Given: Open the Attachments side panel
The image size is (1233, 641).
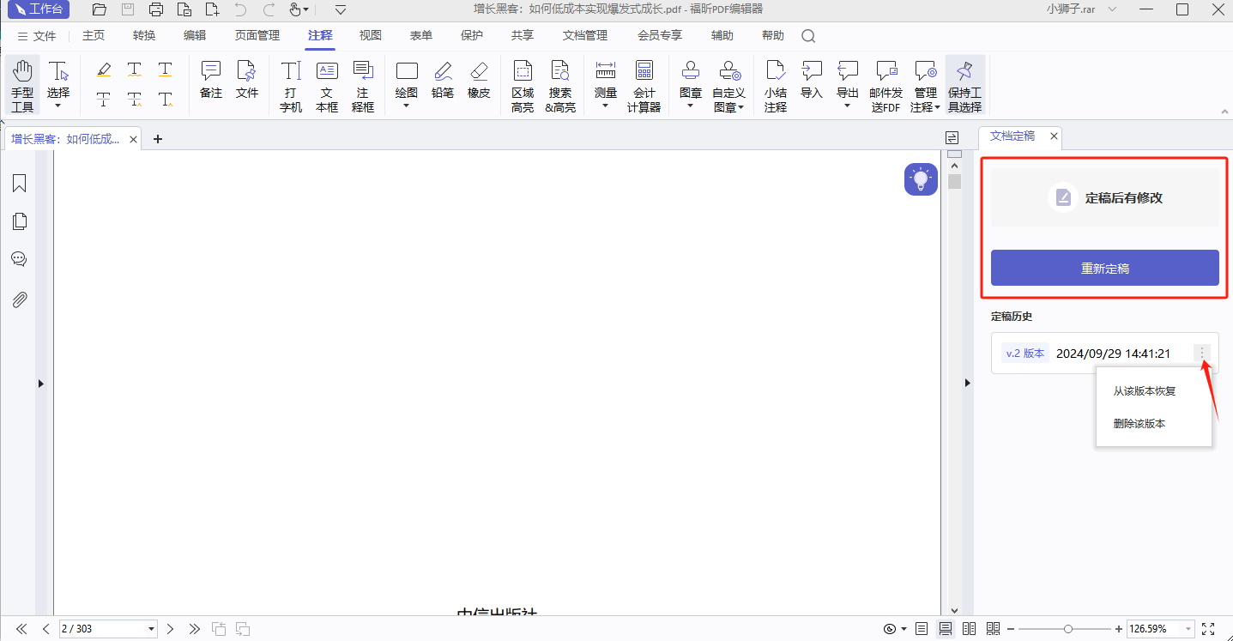Looking at the screenshot, I should (x=19, y=299).
